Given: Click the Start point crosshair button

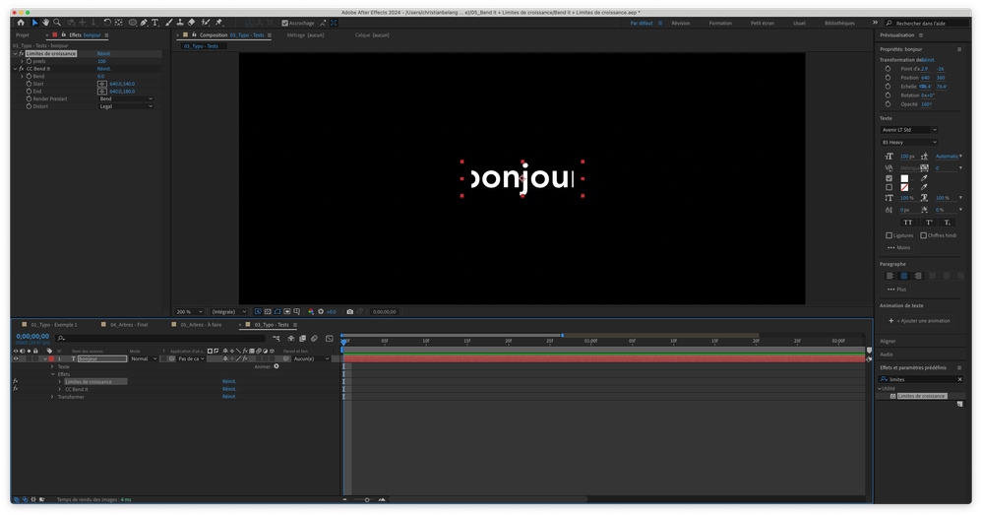Looking at the screenshot, I should 102,84.
